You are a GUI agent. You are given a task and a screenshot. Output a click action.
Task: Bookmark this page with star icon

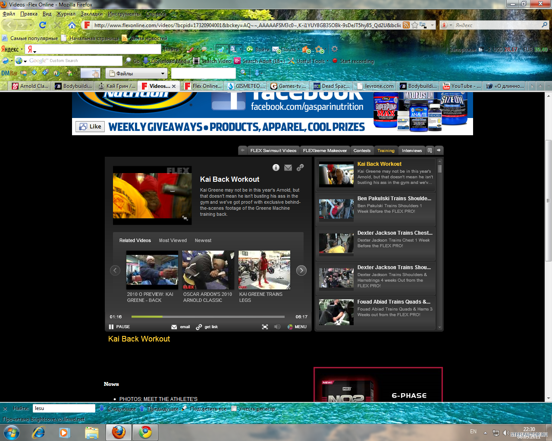click(414, 25)
